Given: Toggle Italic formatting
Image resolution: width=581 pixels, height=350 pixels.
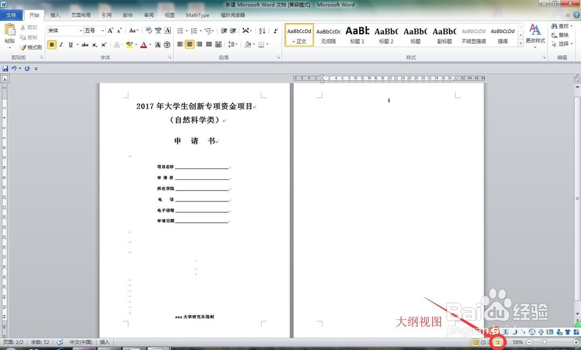Looking at the screenshot, I should (61, 45).
